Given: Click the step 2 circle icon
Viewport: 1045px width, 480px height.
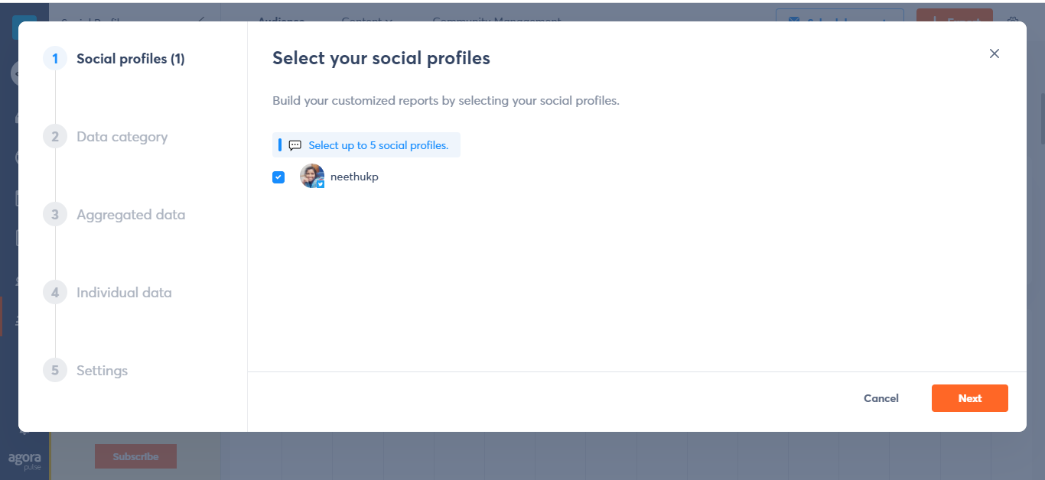Looking at the screenshot, I should [x=55, y=137].
